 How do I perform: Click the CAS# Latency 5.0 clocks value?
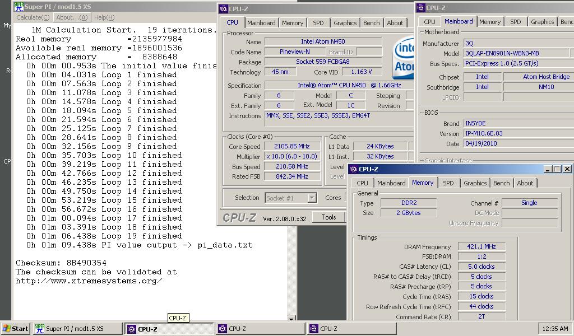[x=482, y=267]
